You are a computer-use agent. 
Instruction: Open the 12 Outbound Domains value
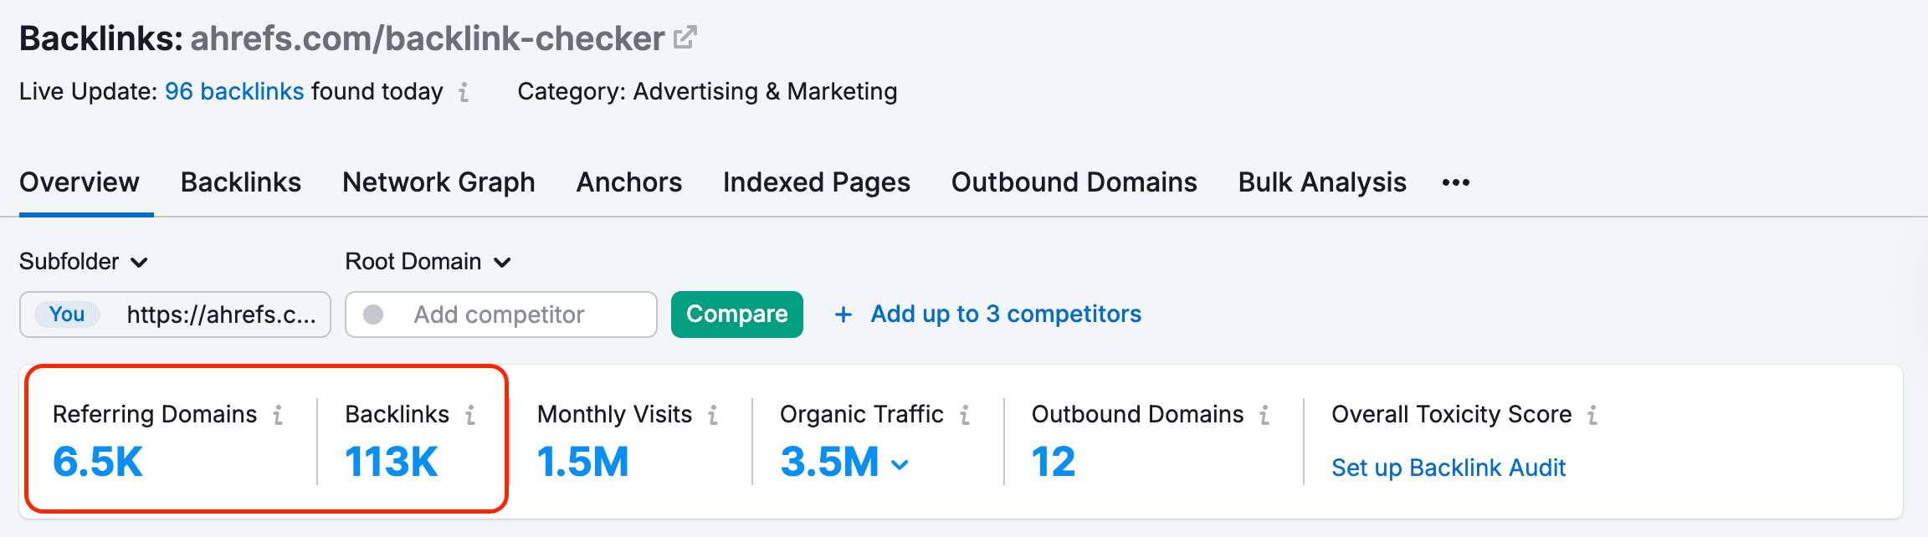coord(1054,463)
